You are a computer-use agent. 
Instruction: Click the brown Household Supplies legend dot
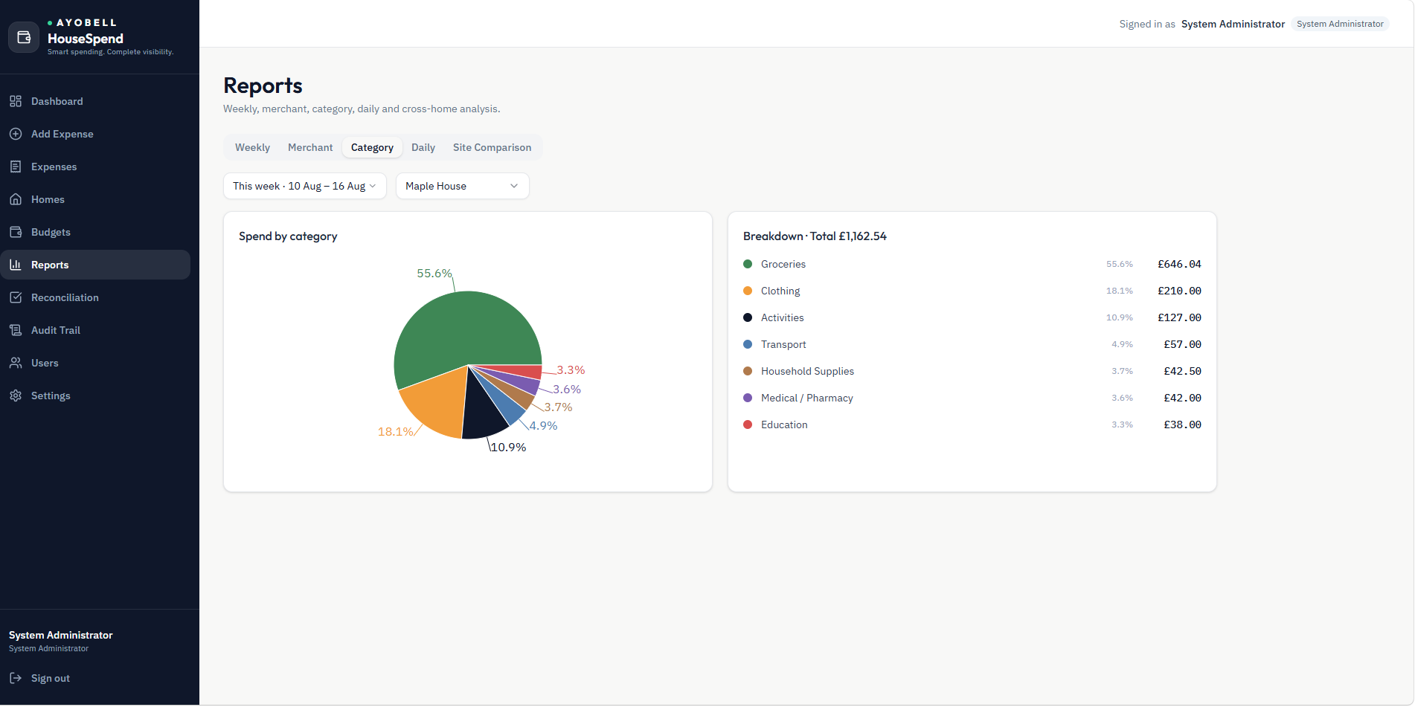[748, 371]
